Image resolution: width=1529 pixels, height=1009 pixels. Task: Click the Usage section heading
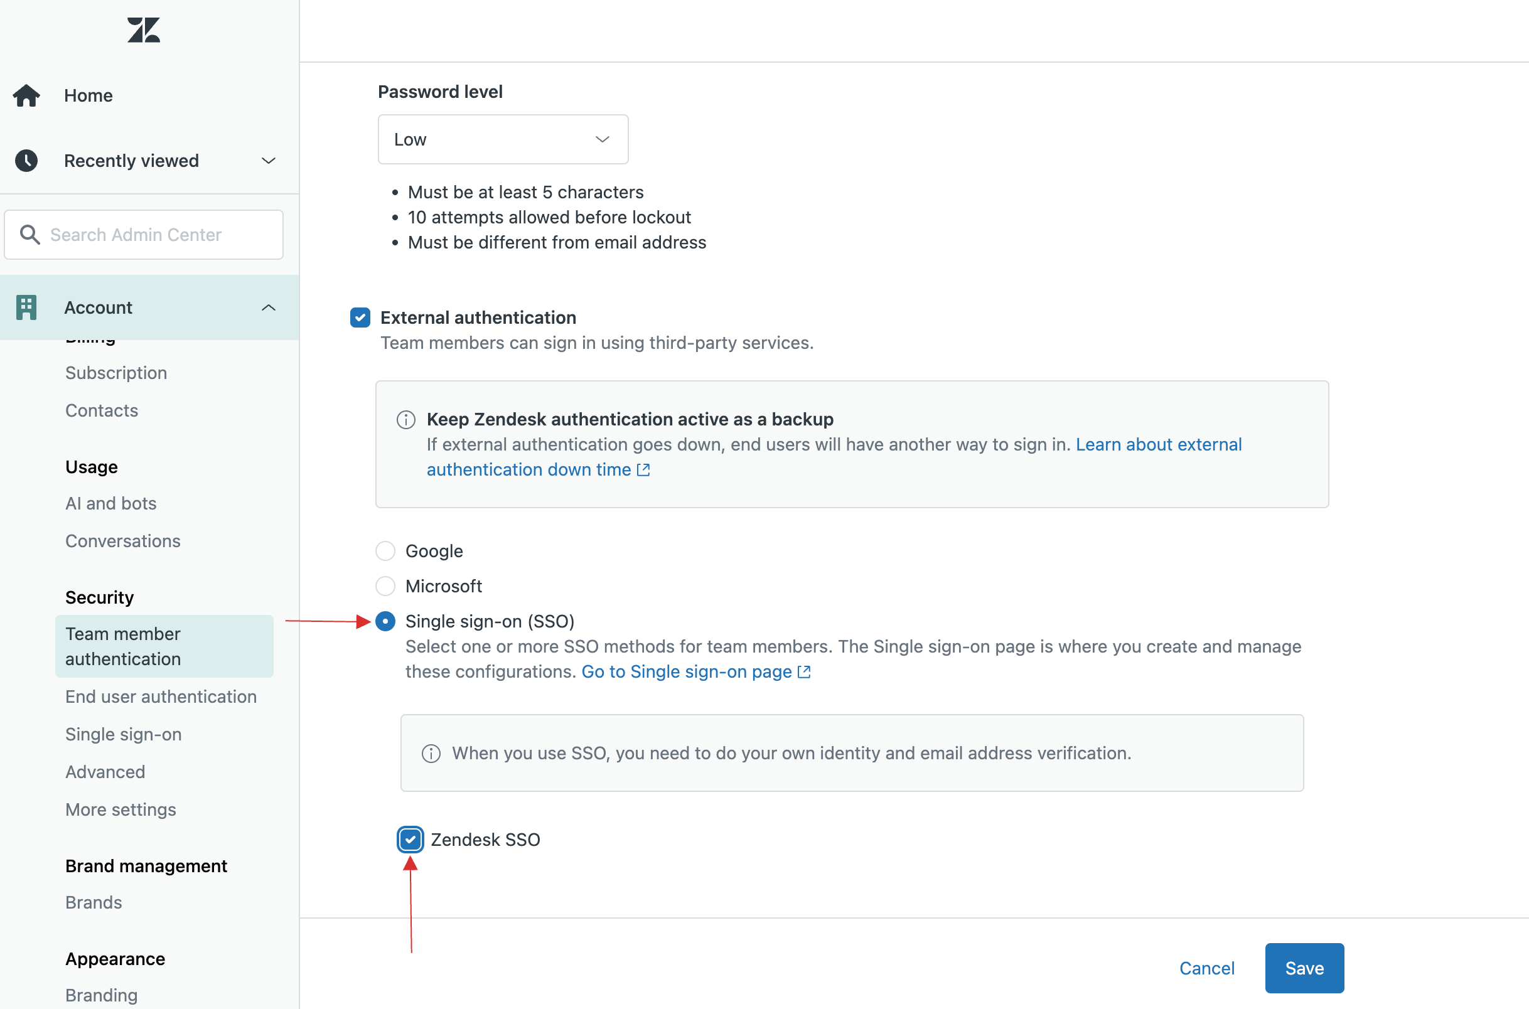[92, 467]
